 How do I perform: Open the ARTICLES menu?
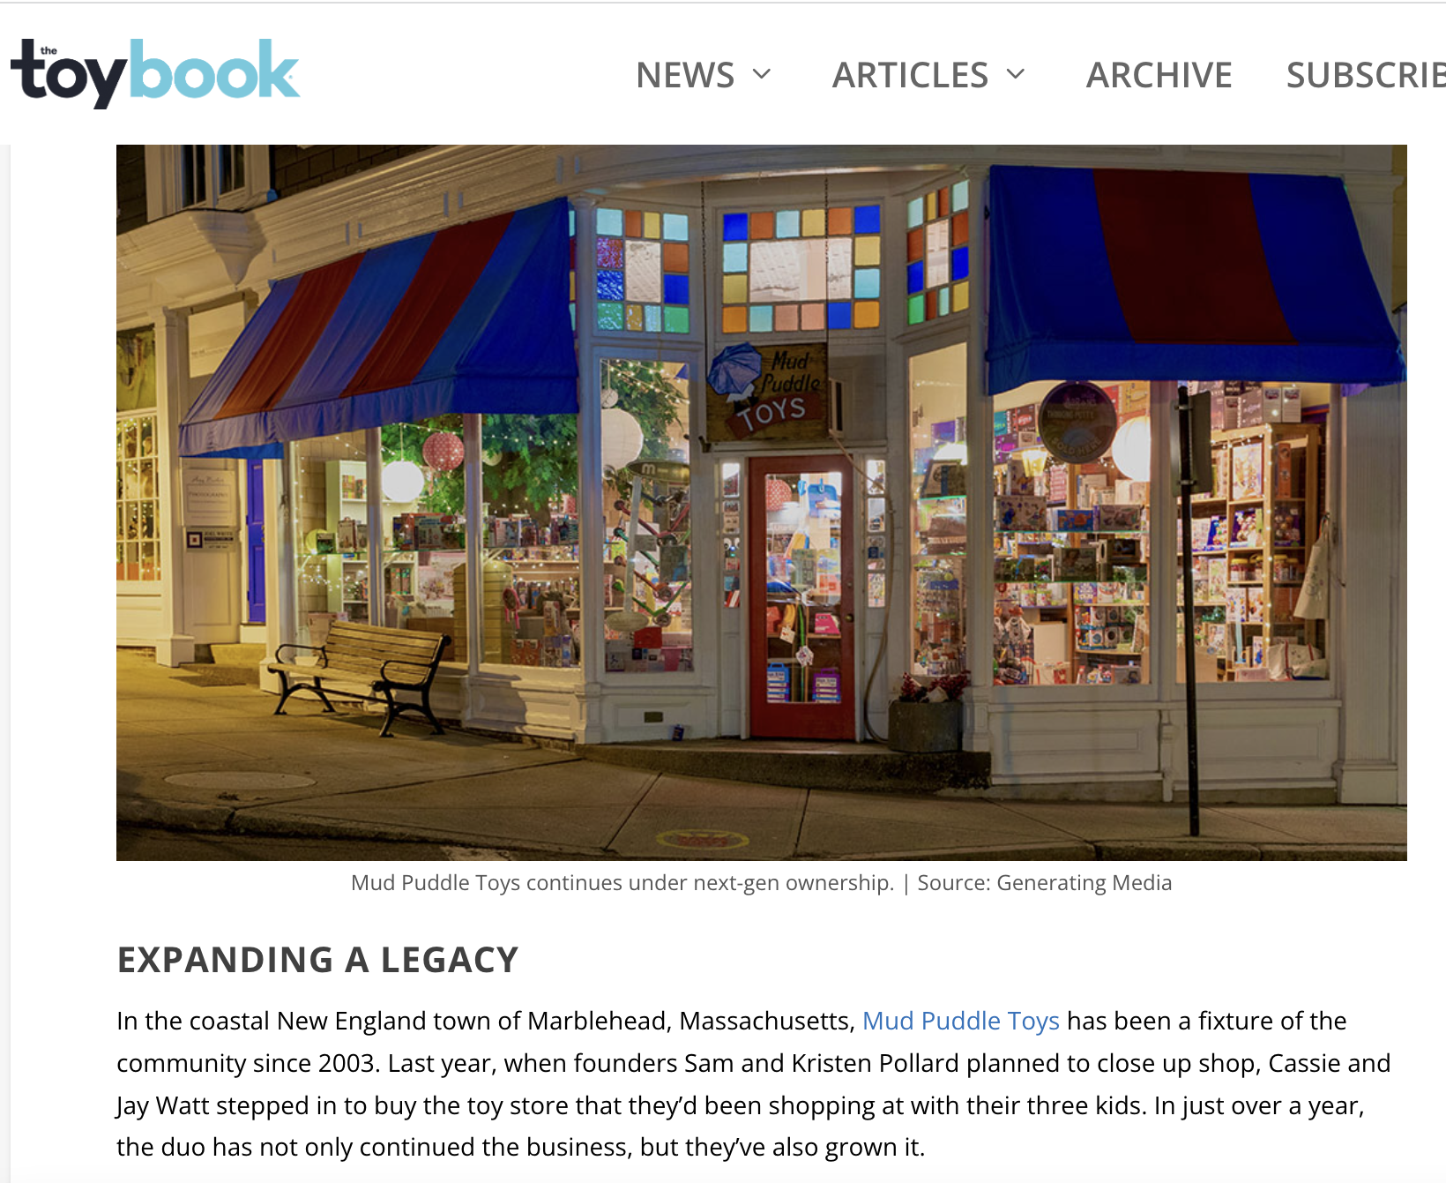pos(929,75)
